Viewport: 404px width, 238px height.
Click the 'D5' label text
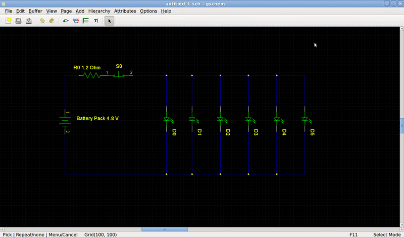point(312,132)
